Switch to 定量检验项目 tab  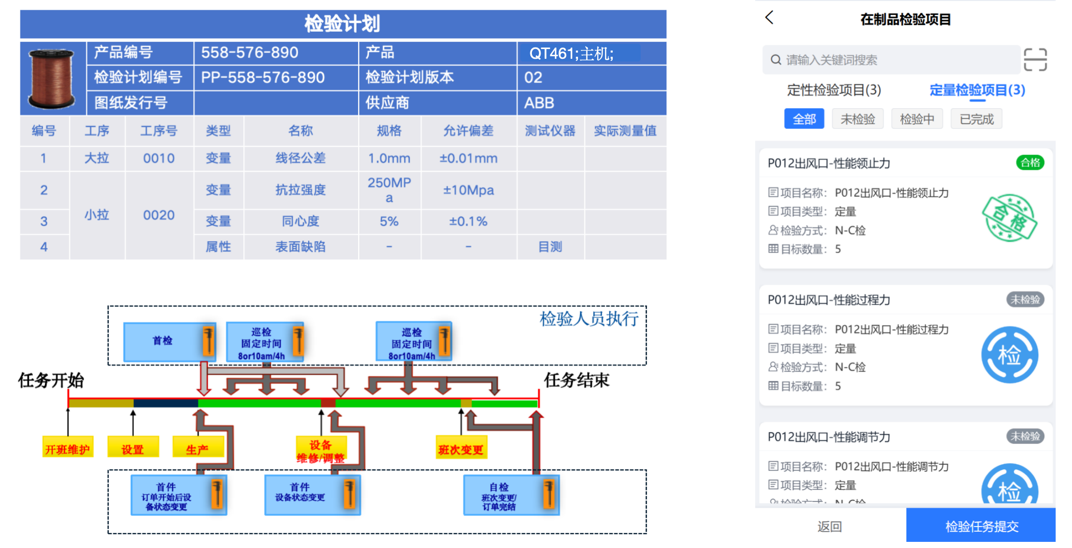[977, 90]
